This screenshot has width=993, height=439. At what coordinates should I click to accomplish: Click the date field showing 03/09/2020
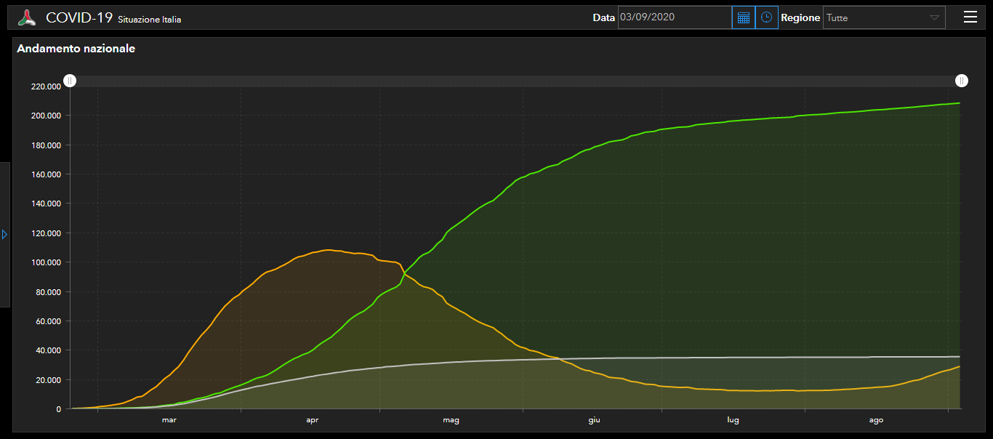(x=674, y=17)
